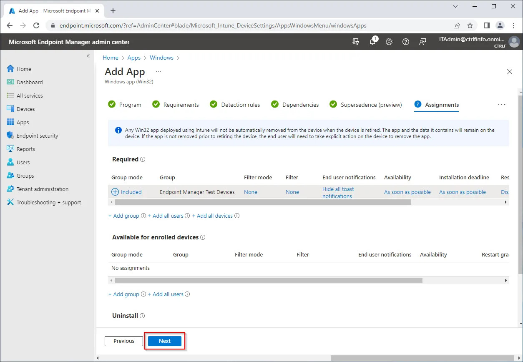Switch to the Program wizard step
This screenshot has height=362, width=523.
coord(125,105)
